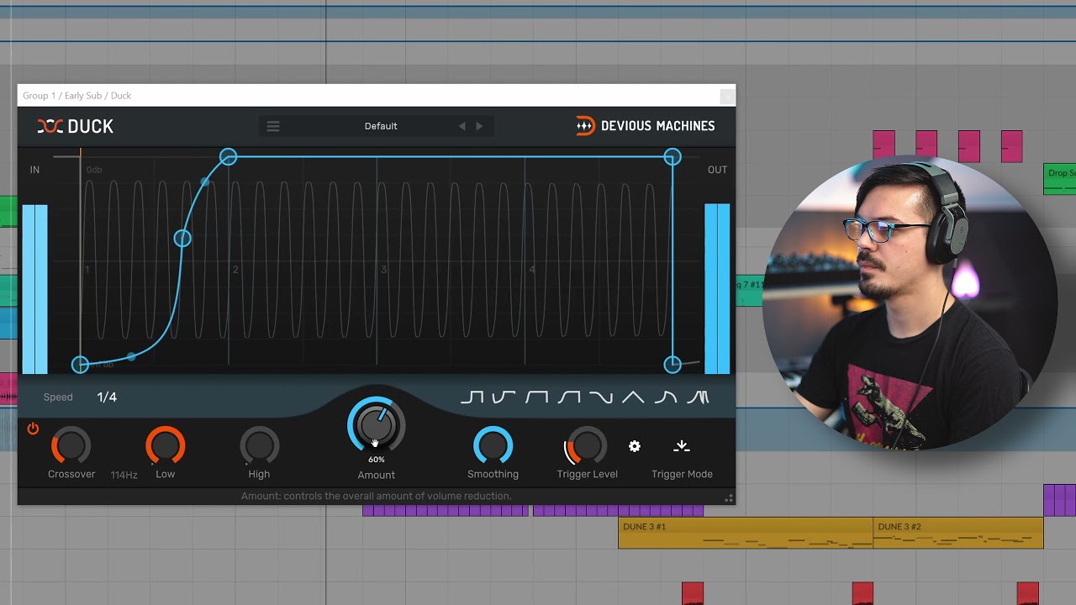Click the Duck logo
Screen dimensions: 1076x605
(75, 126)
